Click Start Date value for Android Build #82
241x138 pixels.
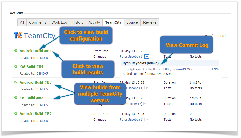(132, 114)
